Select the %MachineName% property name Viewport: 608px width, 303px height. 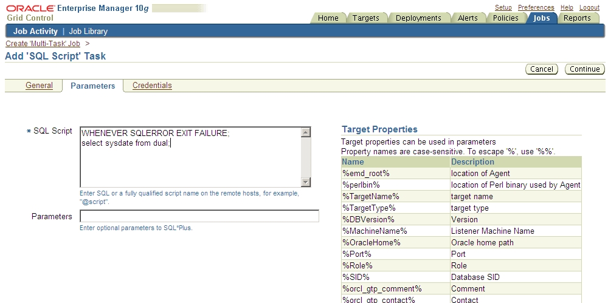click(375, 231)
